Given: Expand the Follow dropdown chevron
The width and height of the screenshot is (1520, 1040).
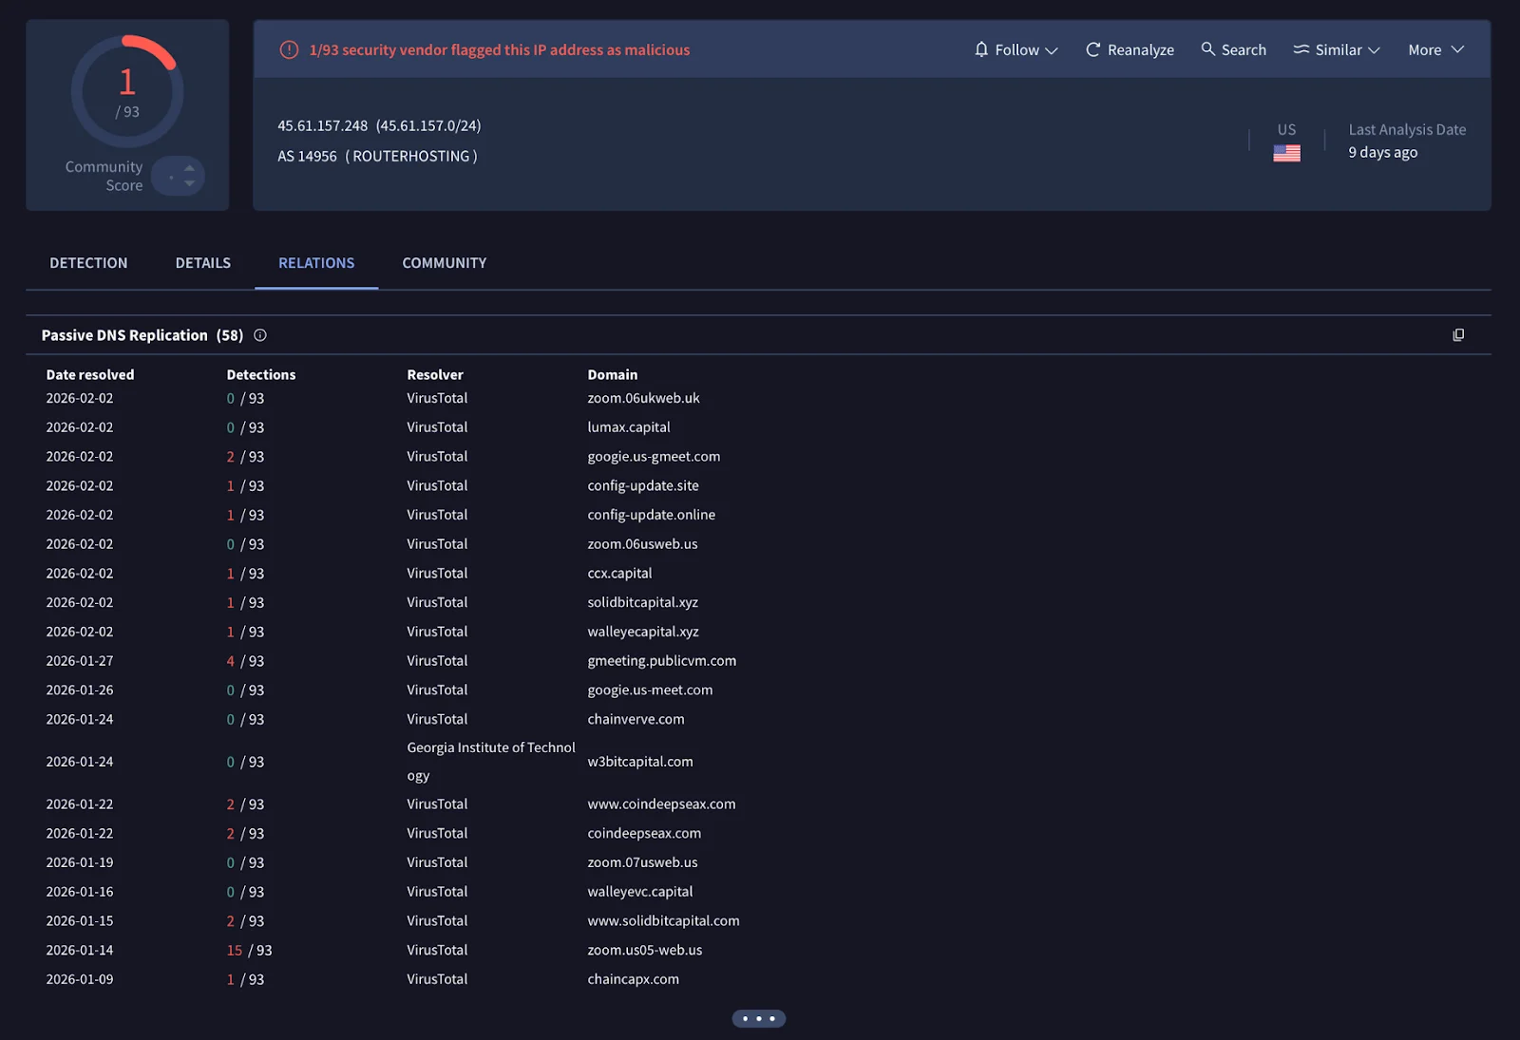Looking at the screenshot, I should coord(1053,50).
